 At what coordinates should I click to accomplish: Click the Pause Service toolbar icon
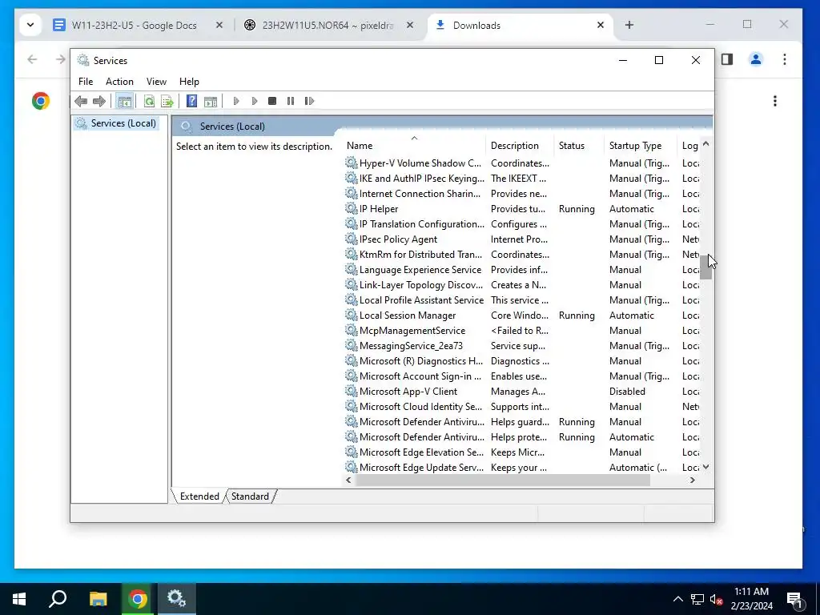pos(291,101)
